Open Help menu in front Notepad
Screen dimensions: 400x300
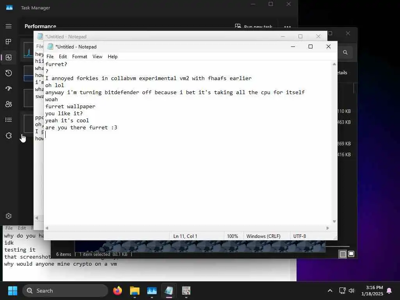pyautogui.click(x=112, y=57)
